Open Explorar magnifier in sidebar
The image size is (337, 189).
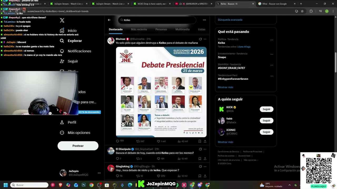62,41
